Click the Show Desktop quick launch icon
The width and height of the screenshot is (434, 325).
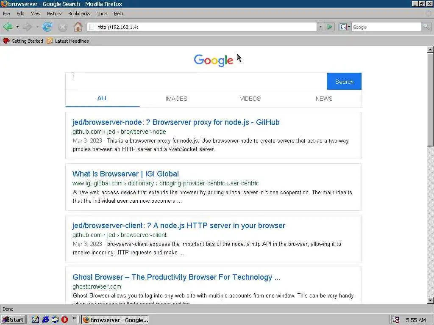point(35,320)
